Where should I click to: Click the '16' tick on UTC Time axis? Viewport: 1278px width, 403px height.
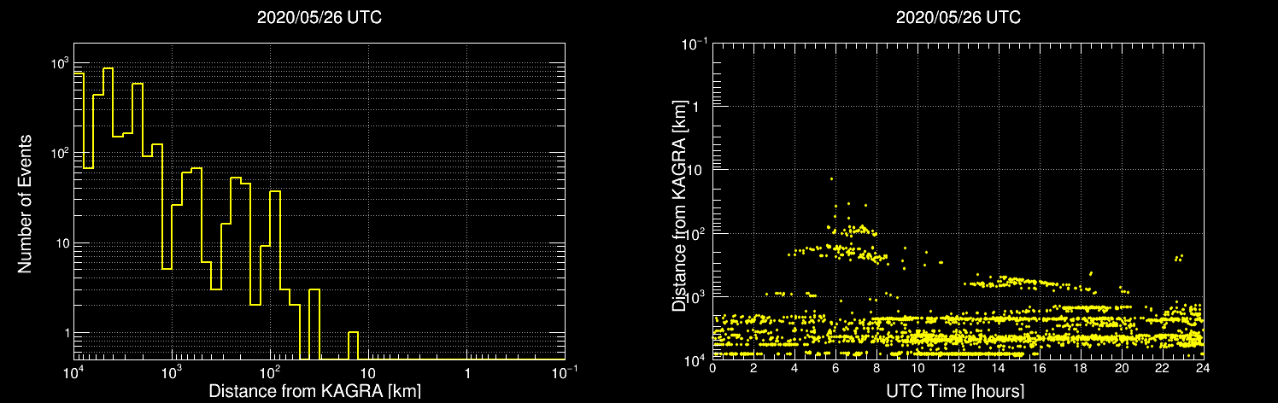coord(1040,368)
